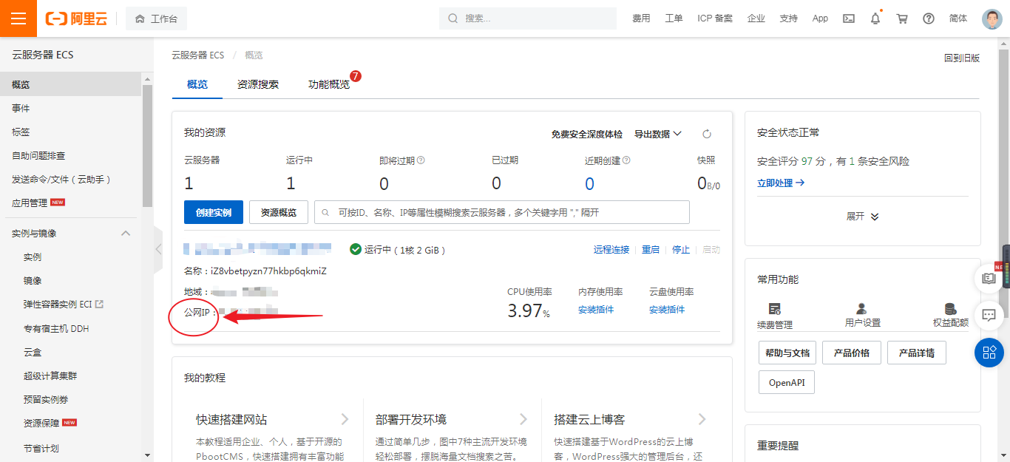Refresh my resources with the reload icon

[x=707, y=134]
